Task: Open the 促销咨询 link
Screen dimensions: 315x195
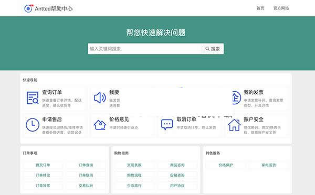Action: click(177, 175)
